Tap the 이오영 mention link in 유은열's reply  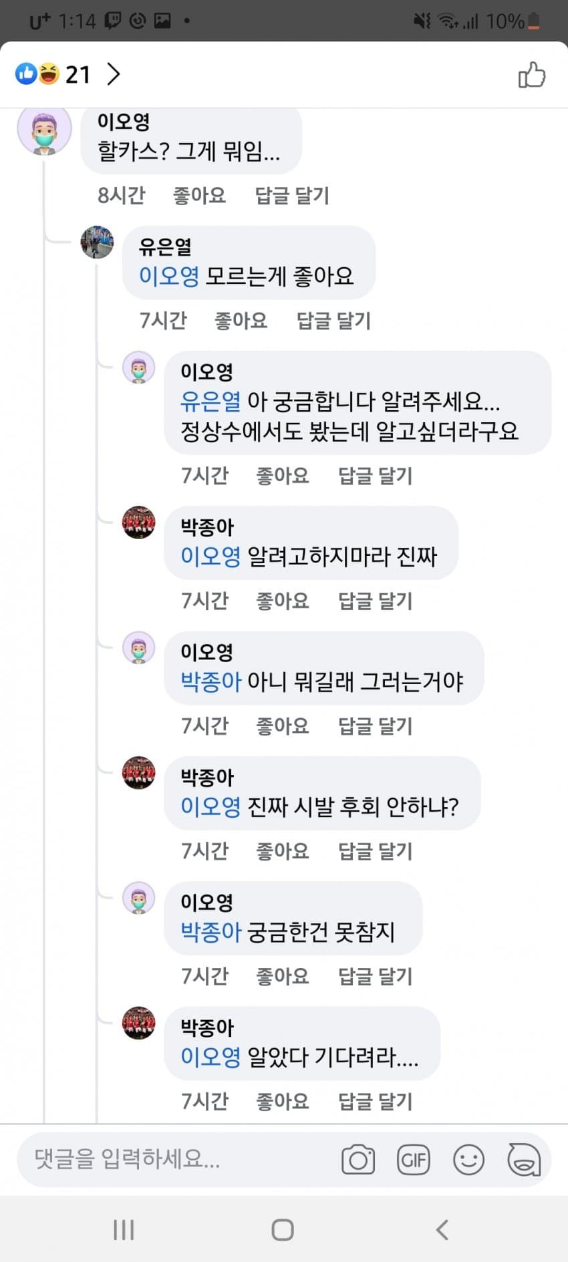point(168,276)
